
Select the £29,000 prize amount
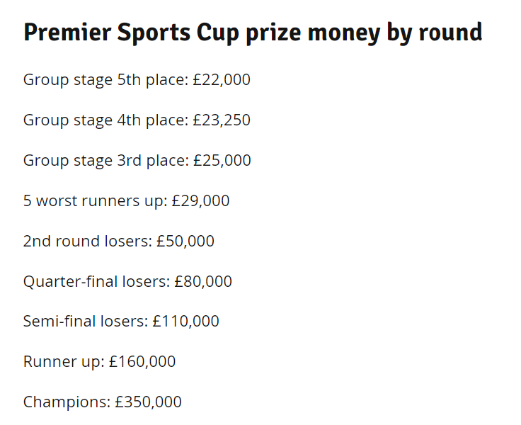pos(200,201)
